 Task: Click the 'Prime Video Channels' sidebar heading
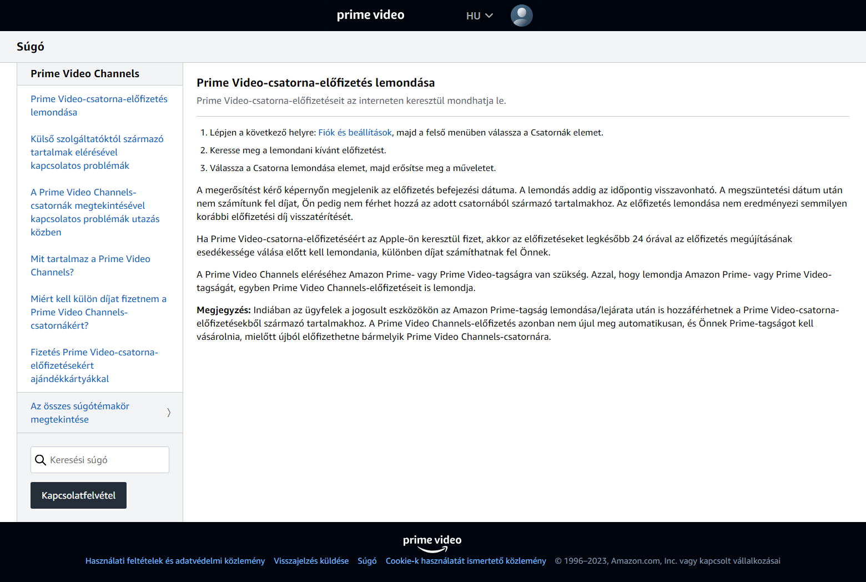85,74
